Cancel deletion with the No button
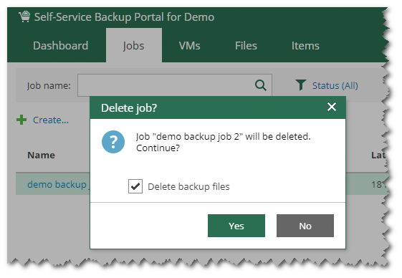 pos(305,226)
